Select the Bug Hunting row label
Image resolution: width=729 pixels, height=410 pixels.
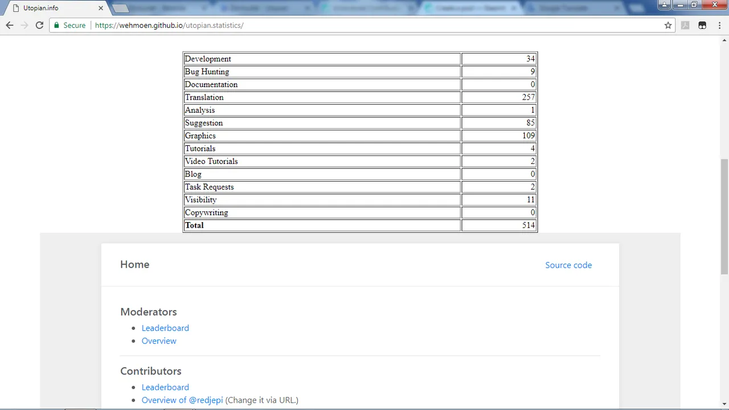point(207,72)
